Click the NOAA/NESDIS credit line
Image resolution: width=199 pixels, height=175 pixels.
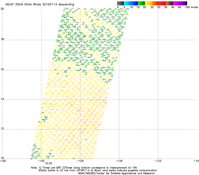click(x=116, y=173)
